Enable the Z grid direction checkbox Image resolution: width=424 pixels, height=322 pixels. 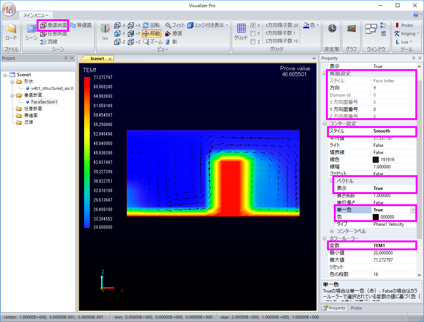[x=253, y=42]
